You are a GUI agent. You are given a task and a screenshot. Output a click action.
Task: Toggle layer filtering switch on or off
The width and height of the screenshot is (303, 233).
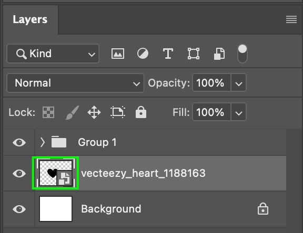point(243,54)
